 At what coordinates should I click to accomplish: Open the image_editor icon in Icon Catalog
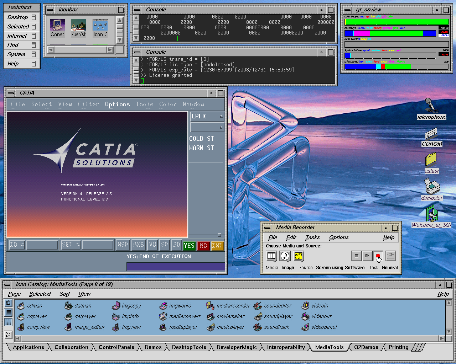[68, 327]
